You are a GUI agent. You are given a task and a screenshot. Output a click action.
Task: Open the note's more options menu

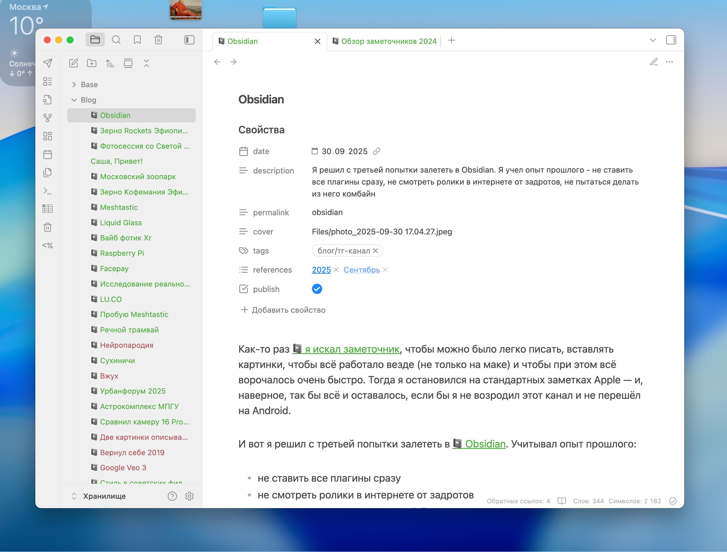pyautogui.click(x=669, y=62)
